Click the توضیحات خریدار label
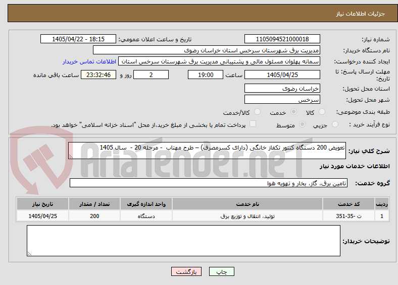The height and width of the screenshot is (285, 398). (366, 241)
